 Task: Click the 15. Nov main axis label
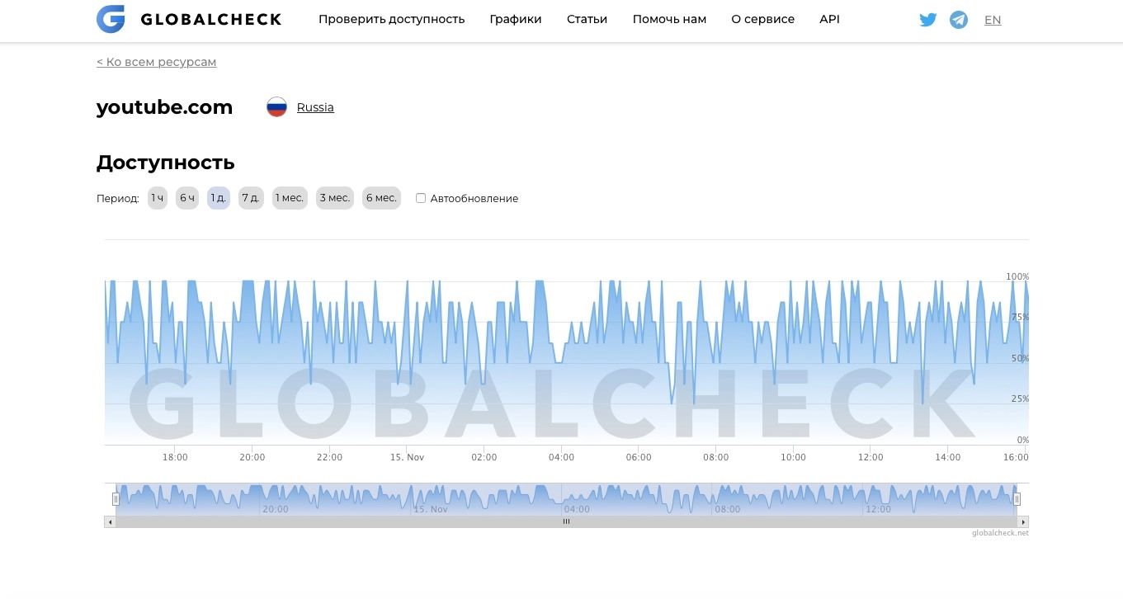point(407,457)
